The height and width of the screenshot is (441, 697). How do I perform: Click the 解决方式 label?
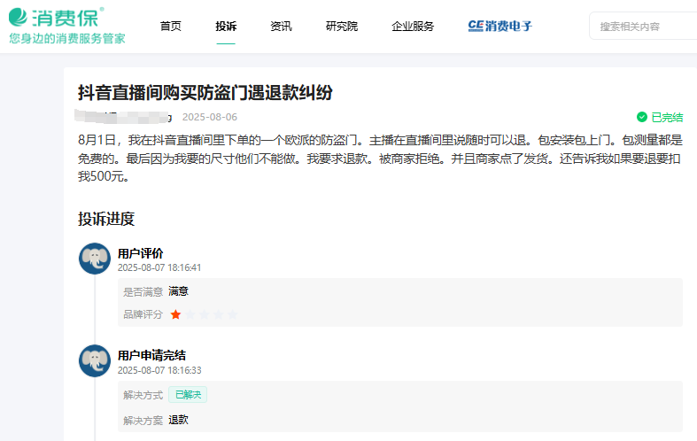point(143,395)
